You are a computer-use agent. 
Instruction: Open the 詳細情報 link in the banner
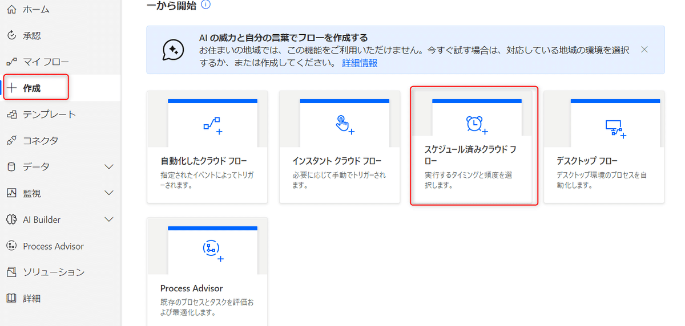pyautogui.click(x=360, y=63)
